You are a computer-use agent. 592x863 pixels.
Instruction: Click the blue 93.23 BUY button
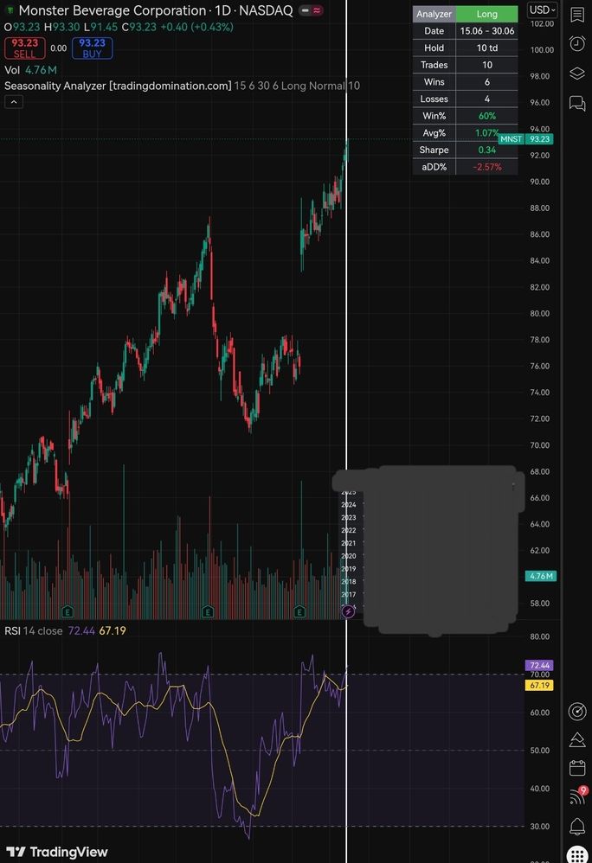(92, 48)
